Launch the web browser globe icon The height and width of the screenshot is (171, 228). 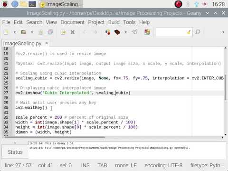[x=15, y=4]
